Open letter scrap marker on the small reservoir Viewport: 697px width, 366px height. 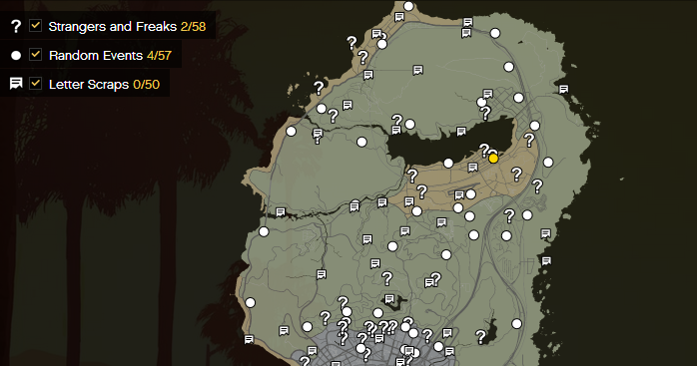point(389,299)
